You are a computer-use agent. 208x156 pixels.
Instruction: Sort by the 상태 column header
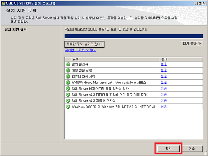[181, 59]
